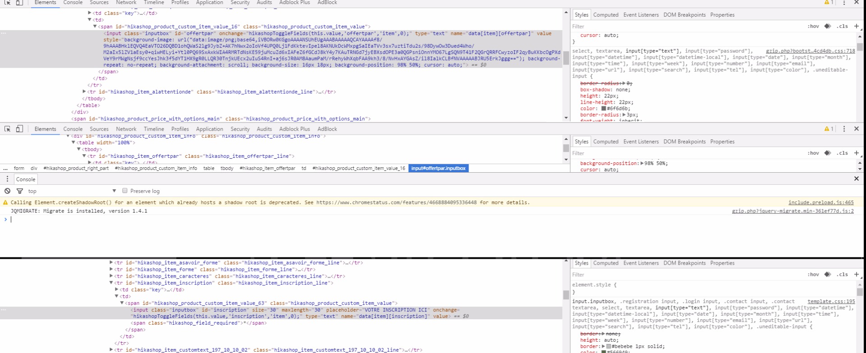Open the color swatch for #6f6d6b
Screen dimensions: 866x353
(603, 108)
